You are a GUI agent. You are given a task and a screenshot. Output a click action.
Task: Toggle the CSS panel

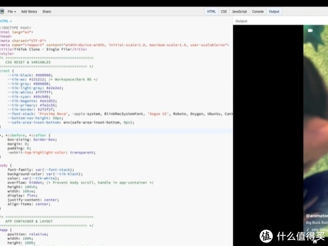coord(224,11)
